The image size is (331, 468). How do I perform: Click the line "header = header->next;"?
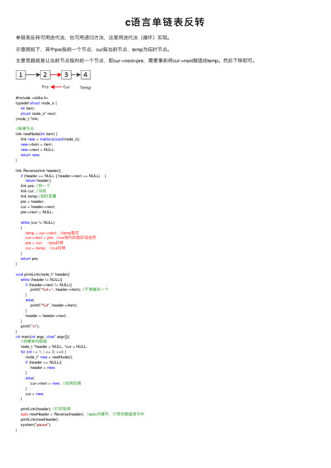click(x=46, y=316)
